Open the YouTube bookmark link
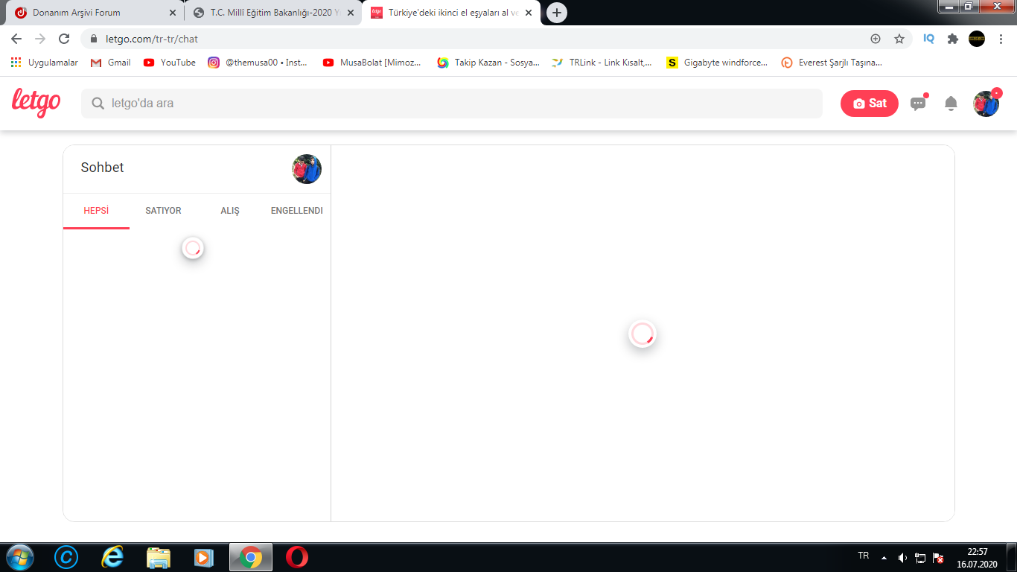This screenshot has width=1017, height=572. 169,63
